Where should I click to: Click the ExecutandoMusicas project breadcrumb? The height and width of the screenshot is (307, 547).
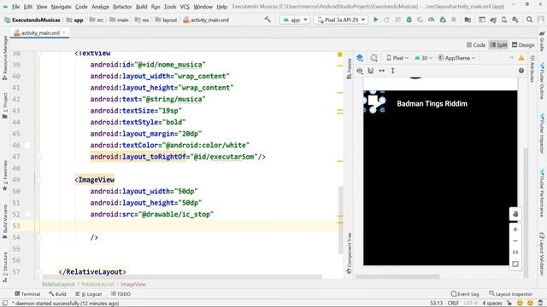click(x=32, y=20)
